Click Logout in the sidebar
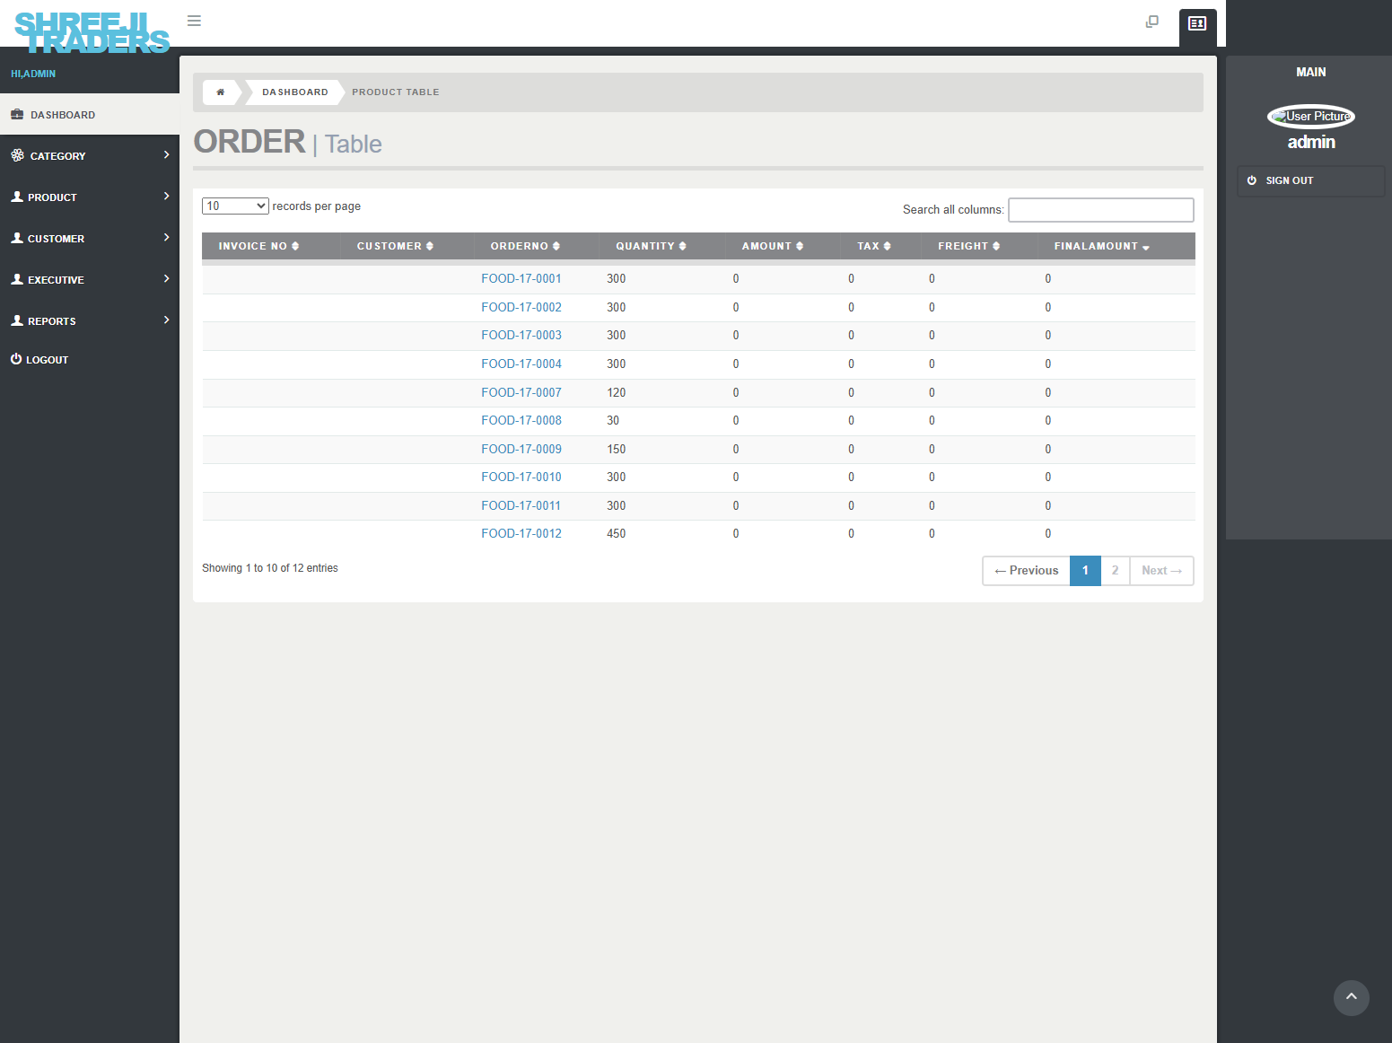 point(47,360)
